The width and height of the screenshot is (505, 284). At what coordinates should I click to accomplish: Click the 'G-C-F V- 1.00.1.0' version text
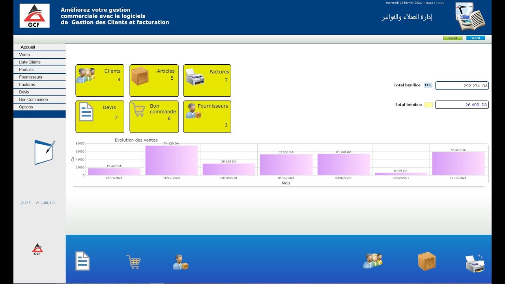37,203
